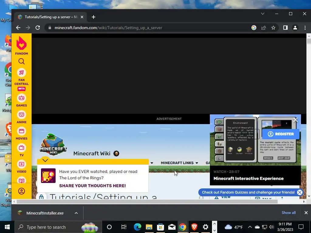Bookmark this page with star icon
Viewport: 311px width, 233px height.
click(x=273, y=28)
